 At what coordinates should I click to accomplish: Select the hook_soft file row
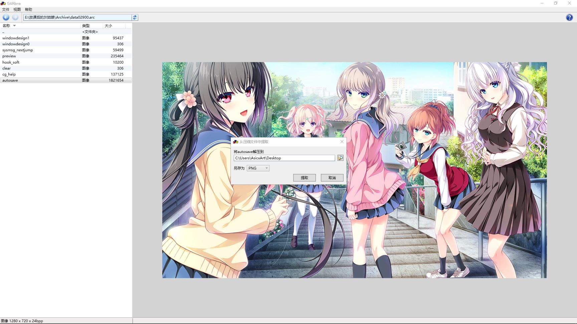point(66,62)
